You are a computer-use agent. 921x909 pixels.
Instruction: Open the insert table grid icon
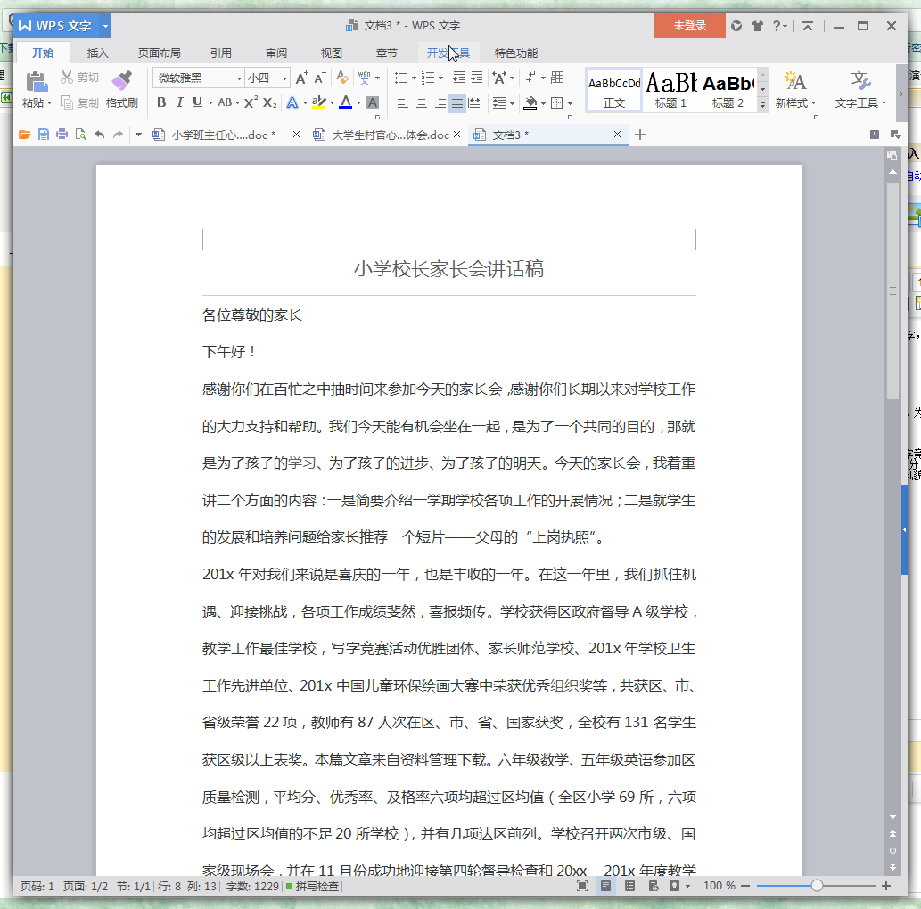pyautogui.click(x=557, y=78)
